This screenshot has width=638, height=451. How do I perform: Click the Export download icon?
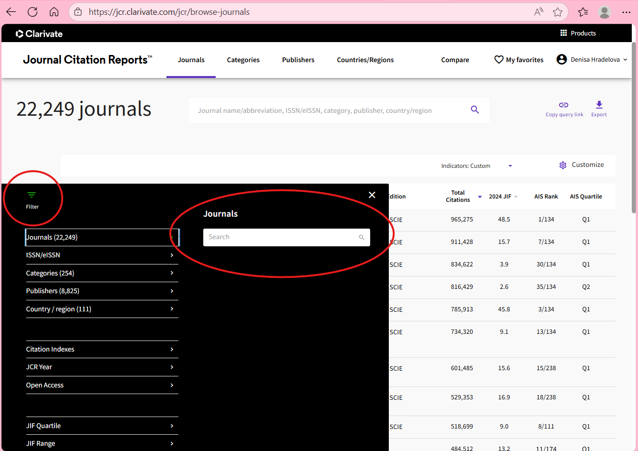point(599,105)
